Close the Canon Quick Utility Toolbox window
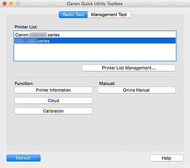 [x=5, y=4]
